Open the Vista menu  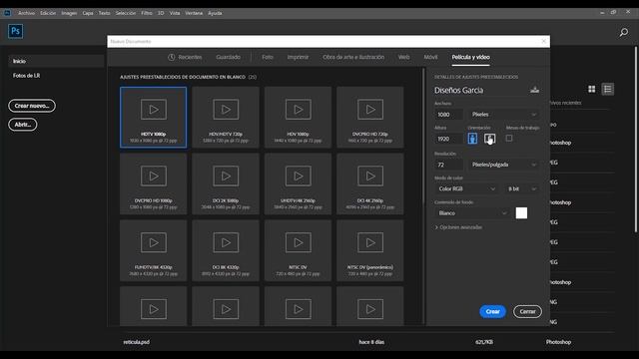pyautogui.click(x=175, y=13)
